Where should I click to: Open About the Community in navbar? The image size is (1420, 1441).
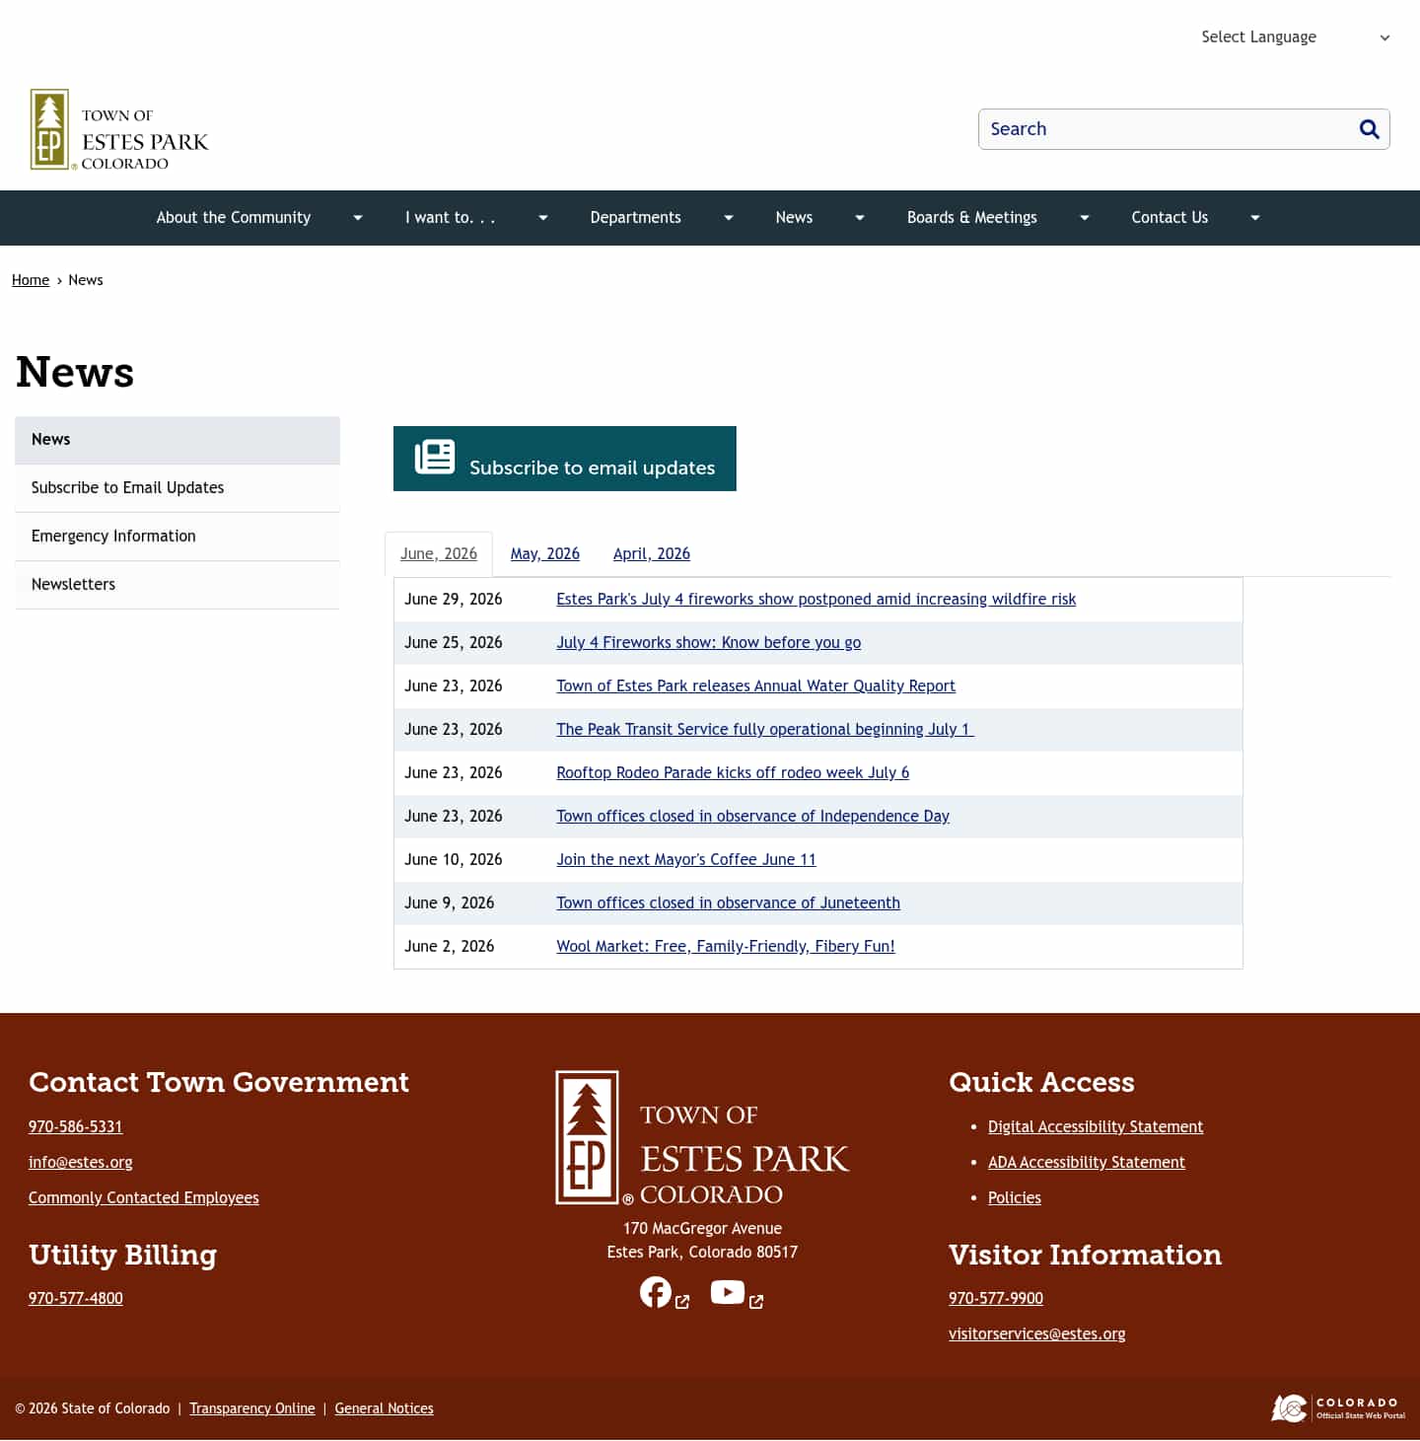pyautogui.click(x=234, y=218)
